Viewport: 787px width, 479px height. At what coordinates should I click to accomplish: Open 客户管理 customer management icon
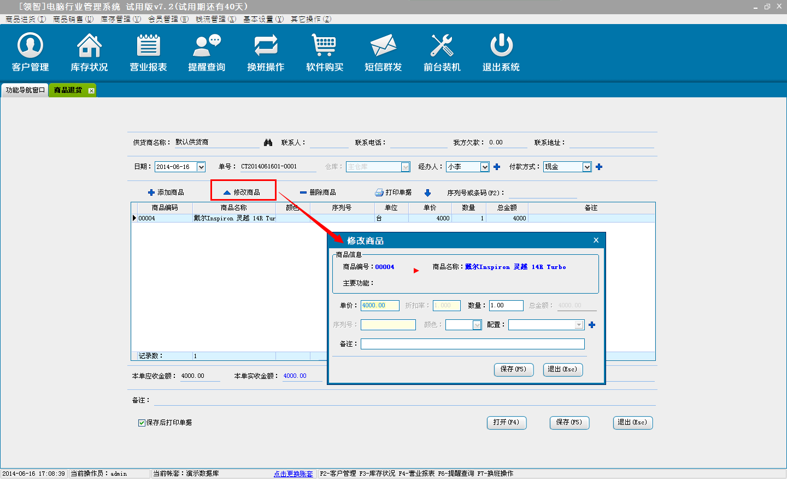coord(31,46)
